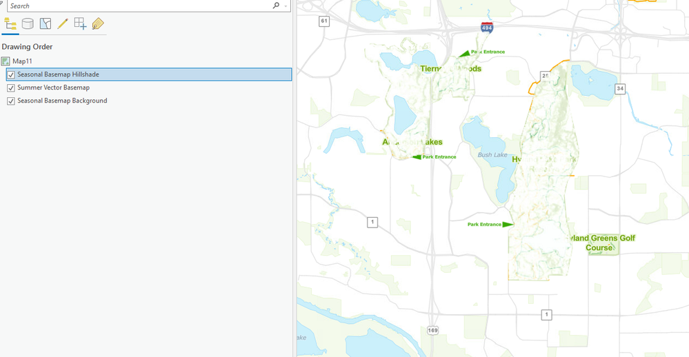689x357 pixels.
Task: Click the search magnifier icon
Action: [x=276, y=6]
